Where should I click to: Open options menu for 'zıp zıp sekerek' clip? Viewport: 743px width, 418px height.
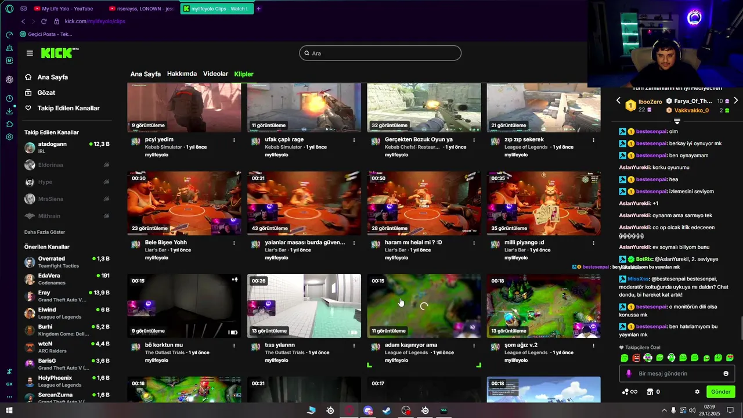593,140
